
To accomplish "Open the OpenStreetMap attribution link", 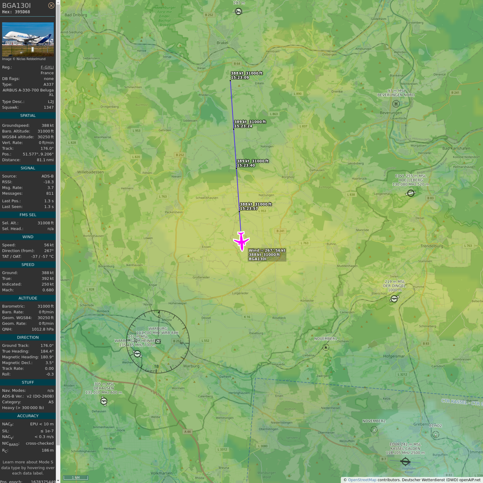I will click(x=362, y=480).
